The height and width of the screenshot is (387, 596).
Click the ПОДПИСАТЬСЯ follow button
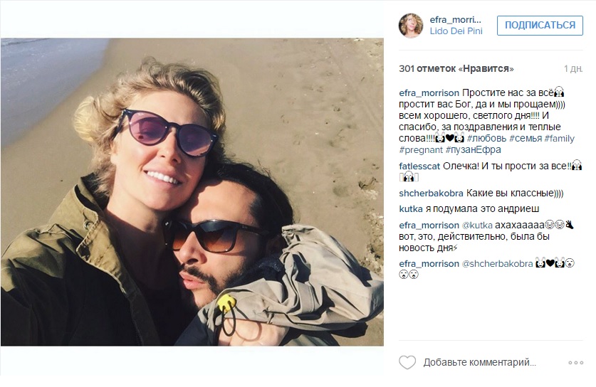click(540, 26)
